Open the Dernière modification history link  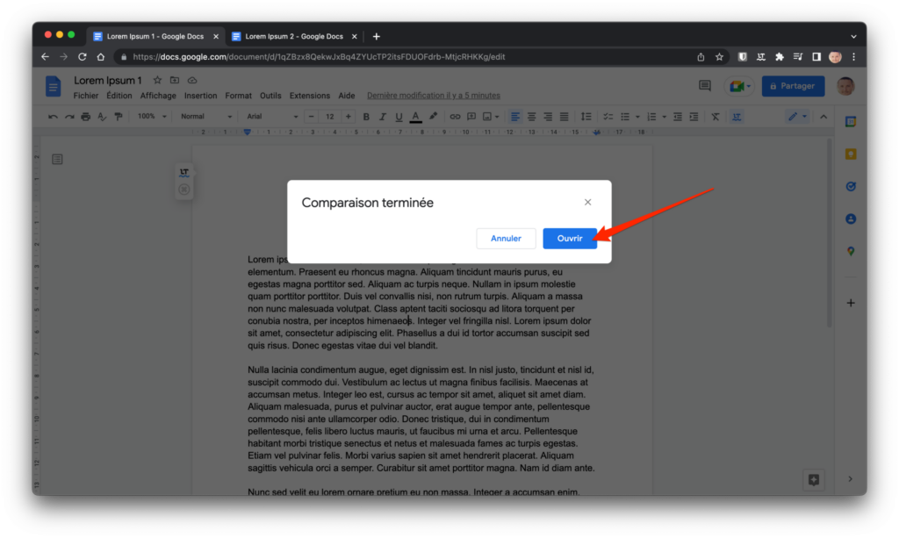coord(434,96)
